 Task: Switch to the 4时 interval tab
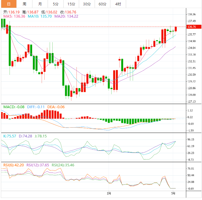click(118, 4)
